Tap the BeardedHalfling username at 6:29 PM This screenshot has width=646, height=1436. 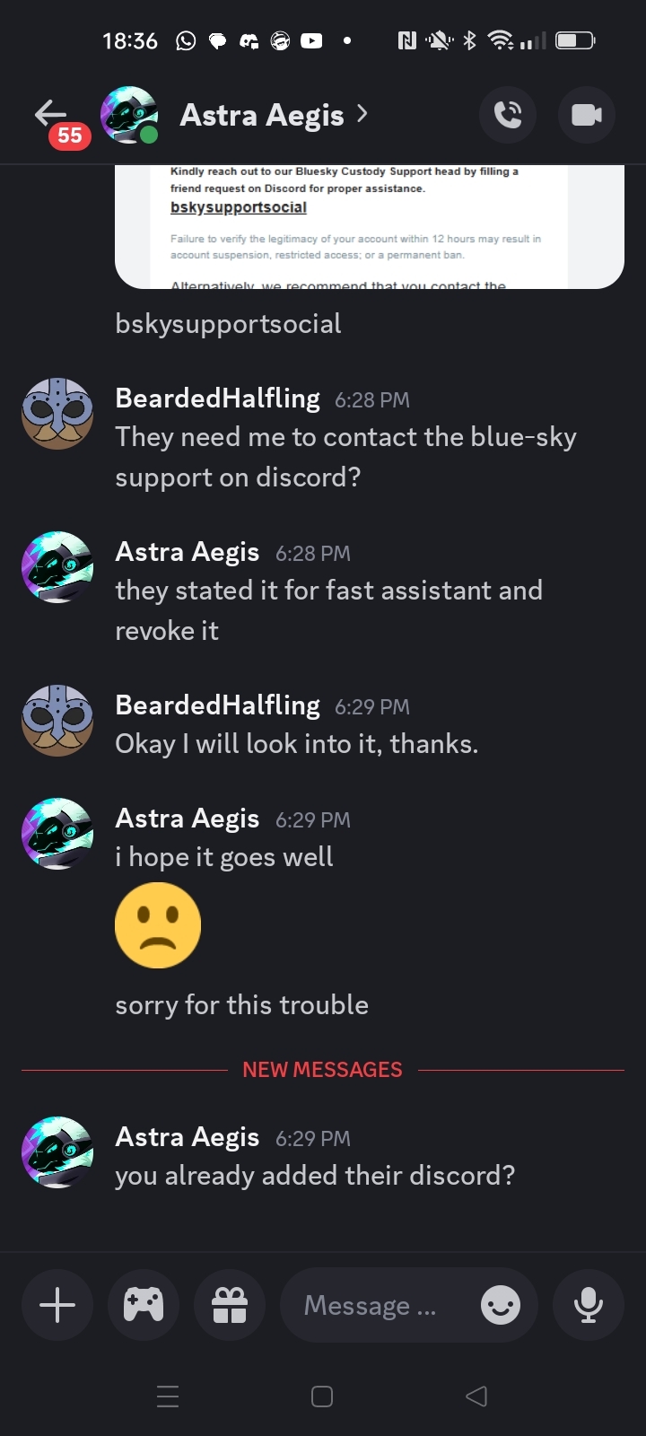tap(218, 705)
